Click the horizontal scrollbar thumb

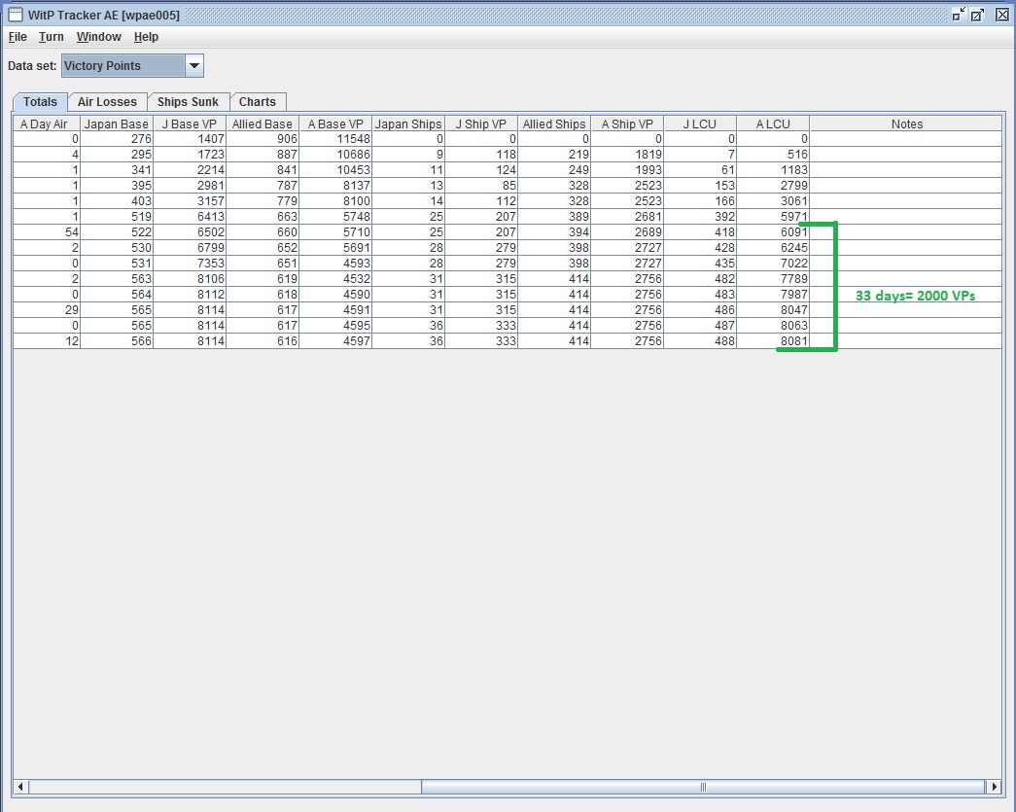pos(703,787)
